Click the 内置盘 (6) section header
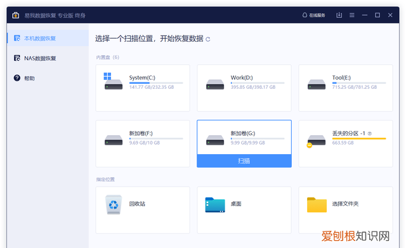 (108, 57)
